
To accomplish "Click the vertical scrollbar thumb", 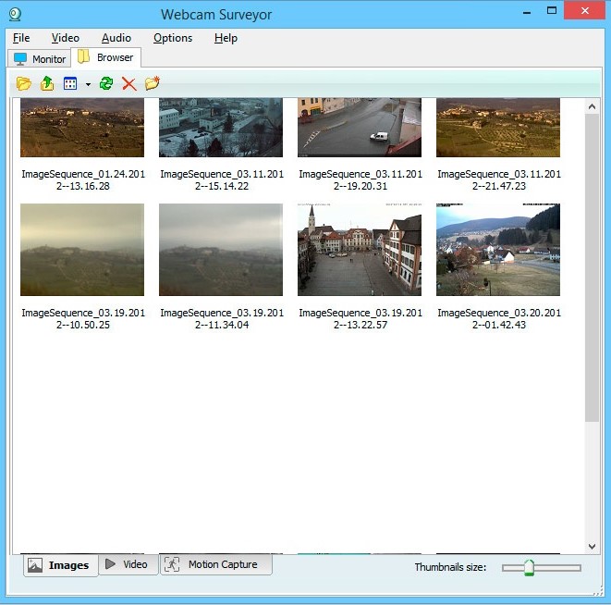I will coord(592,267).
